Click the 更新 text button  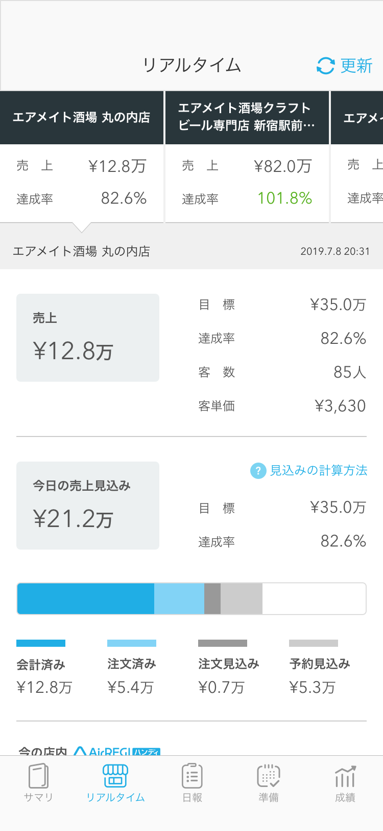click(356, 65)
